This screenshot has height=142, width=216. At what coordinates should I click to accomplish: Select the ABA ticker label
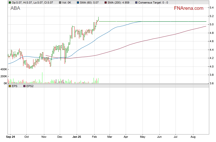click(15, 8)
